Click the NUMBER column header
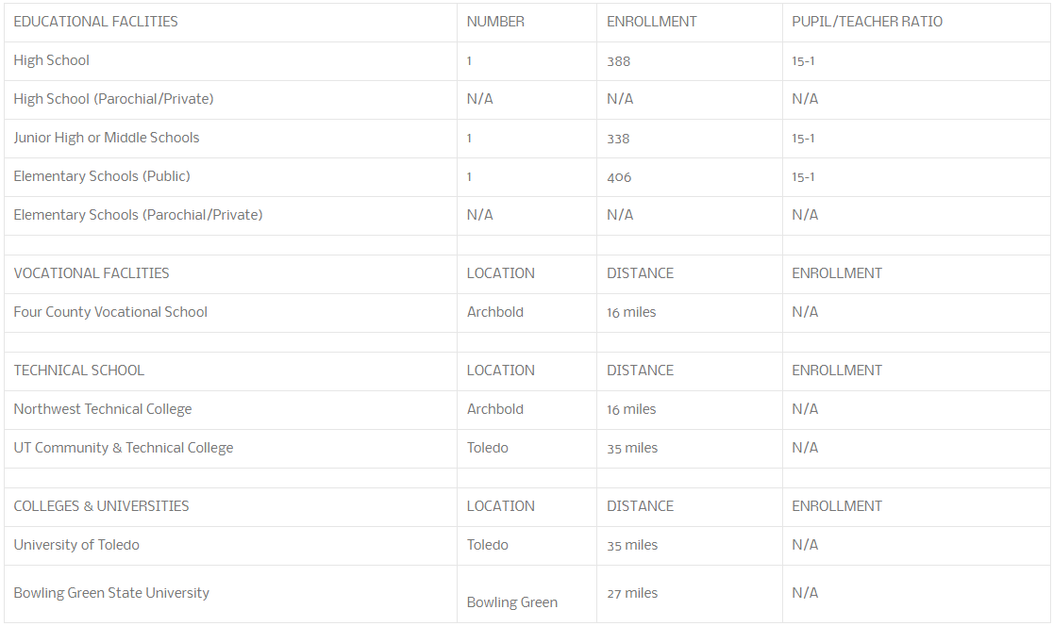This screenshot has height=626, width=1053. (495, 22)
